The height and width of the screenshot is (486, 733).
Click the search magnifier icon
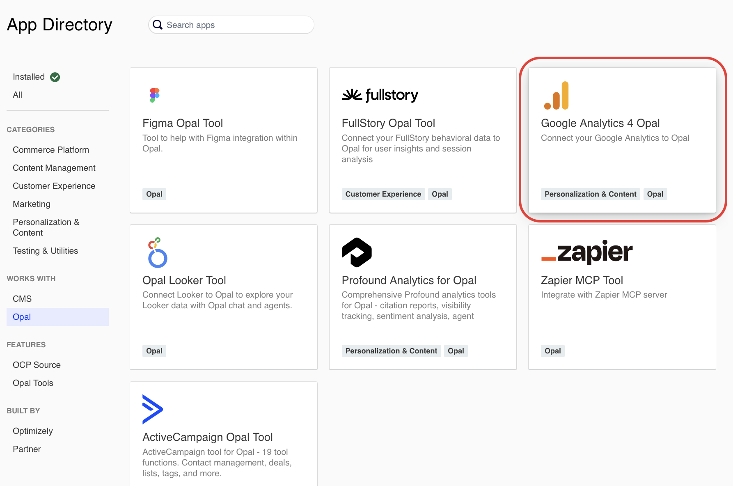coord(158,25)
